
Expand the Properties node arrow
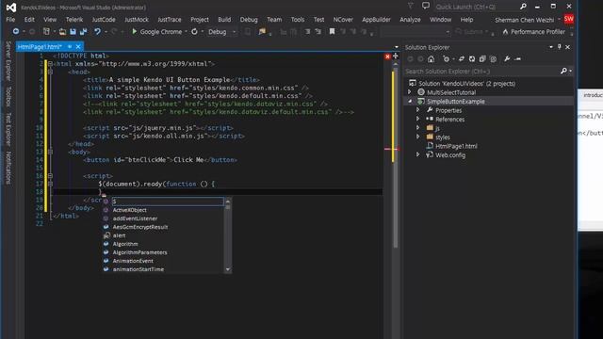[418, 110]
